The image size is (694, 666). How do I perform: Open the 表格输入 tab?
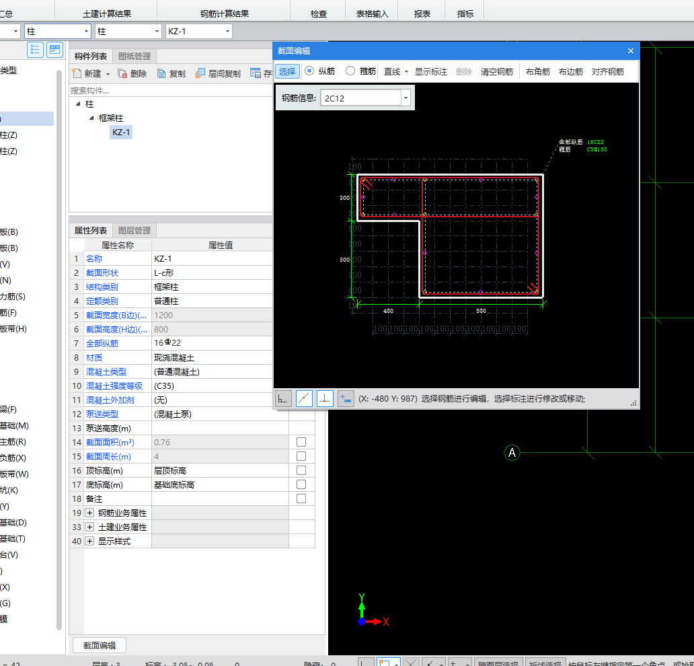point(373,13)
